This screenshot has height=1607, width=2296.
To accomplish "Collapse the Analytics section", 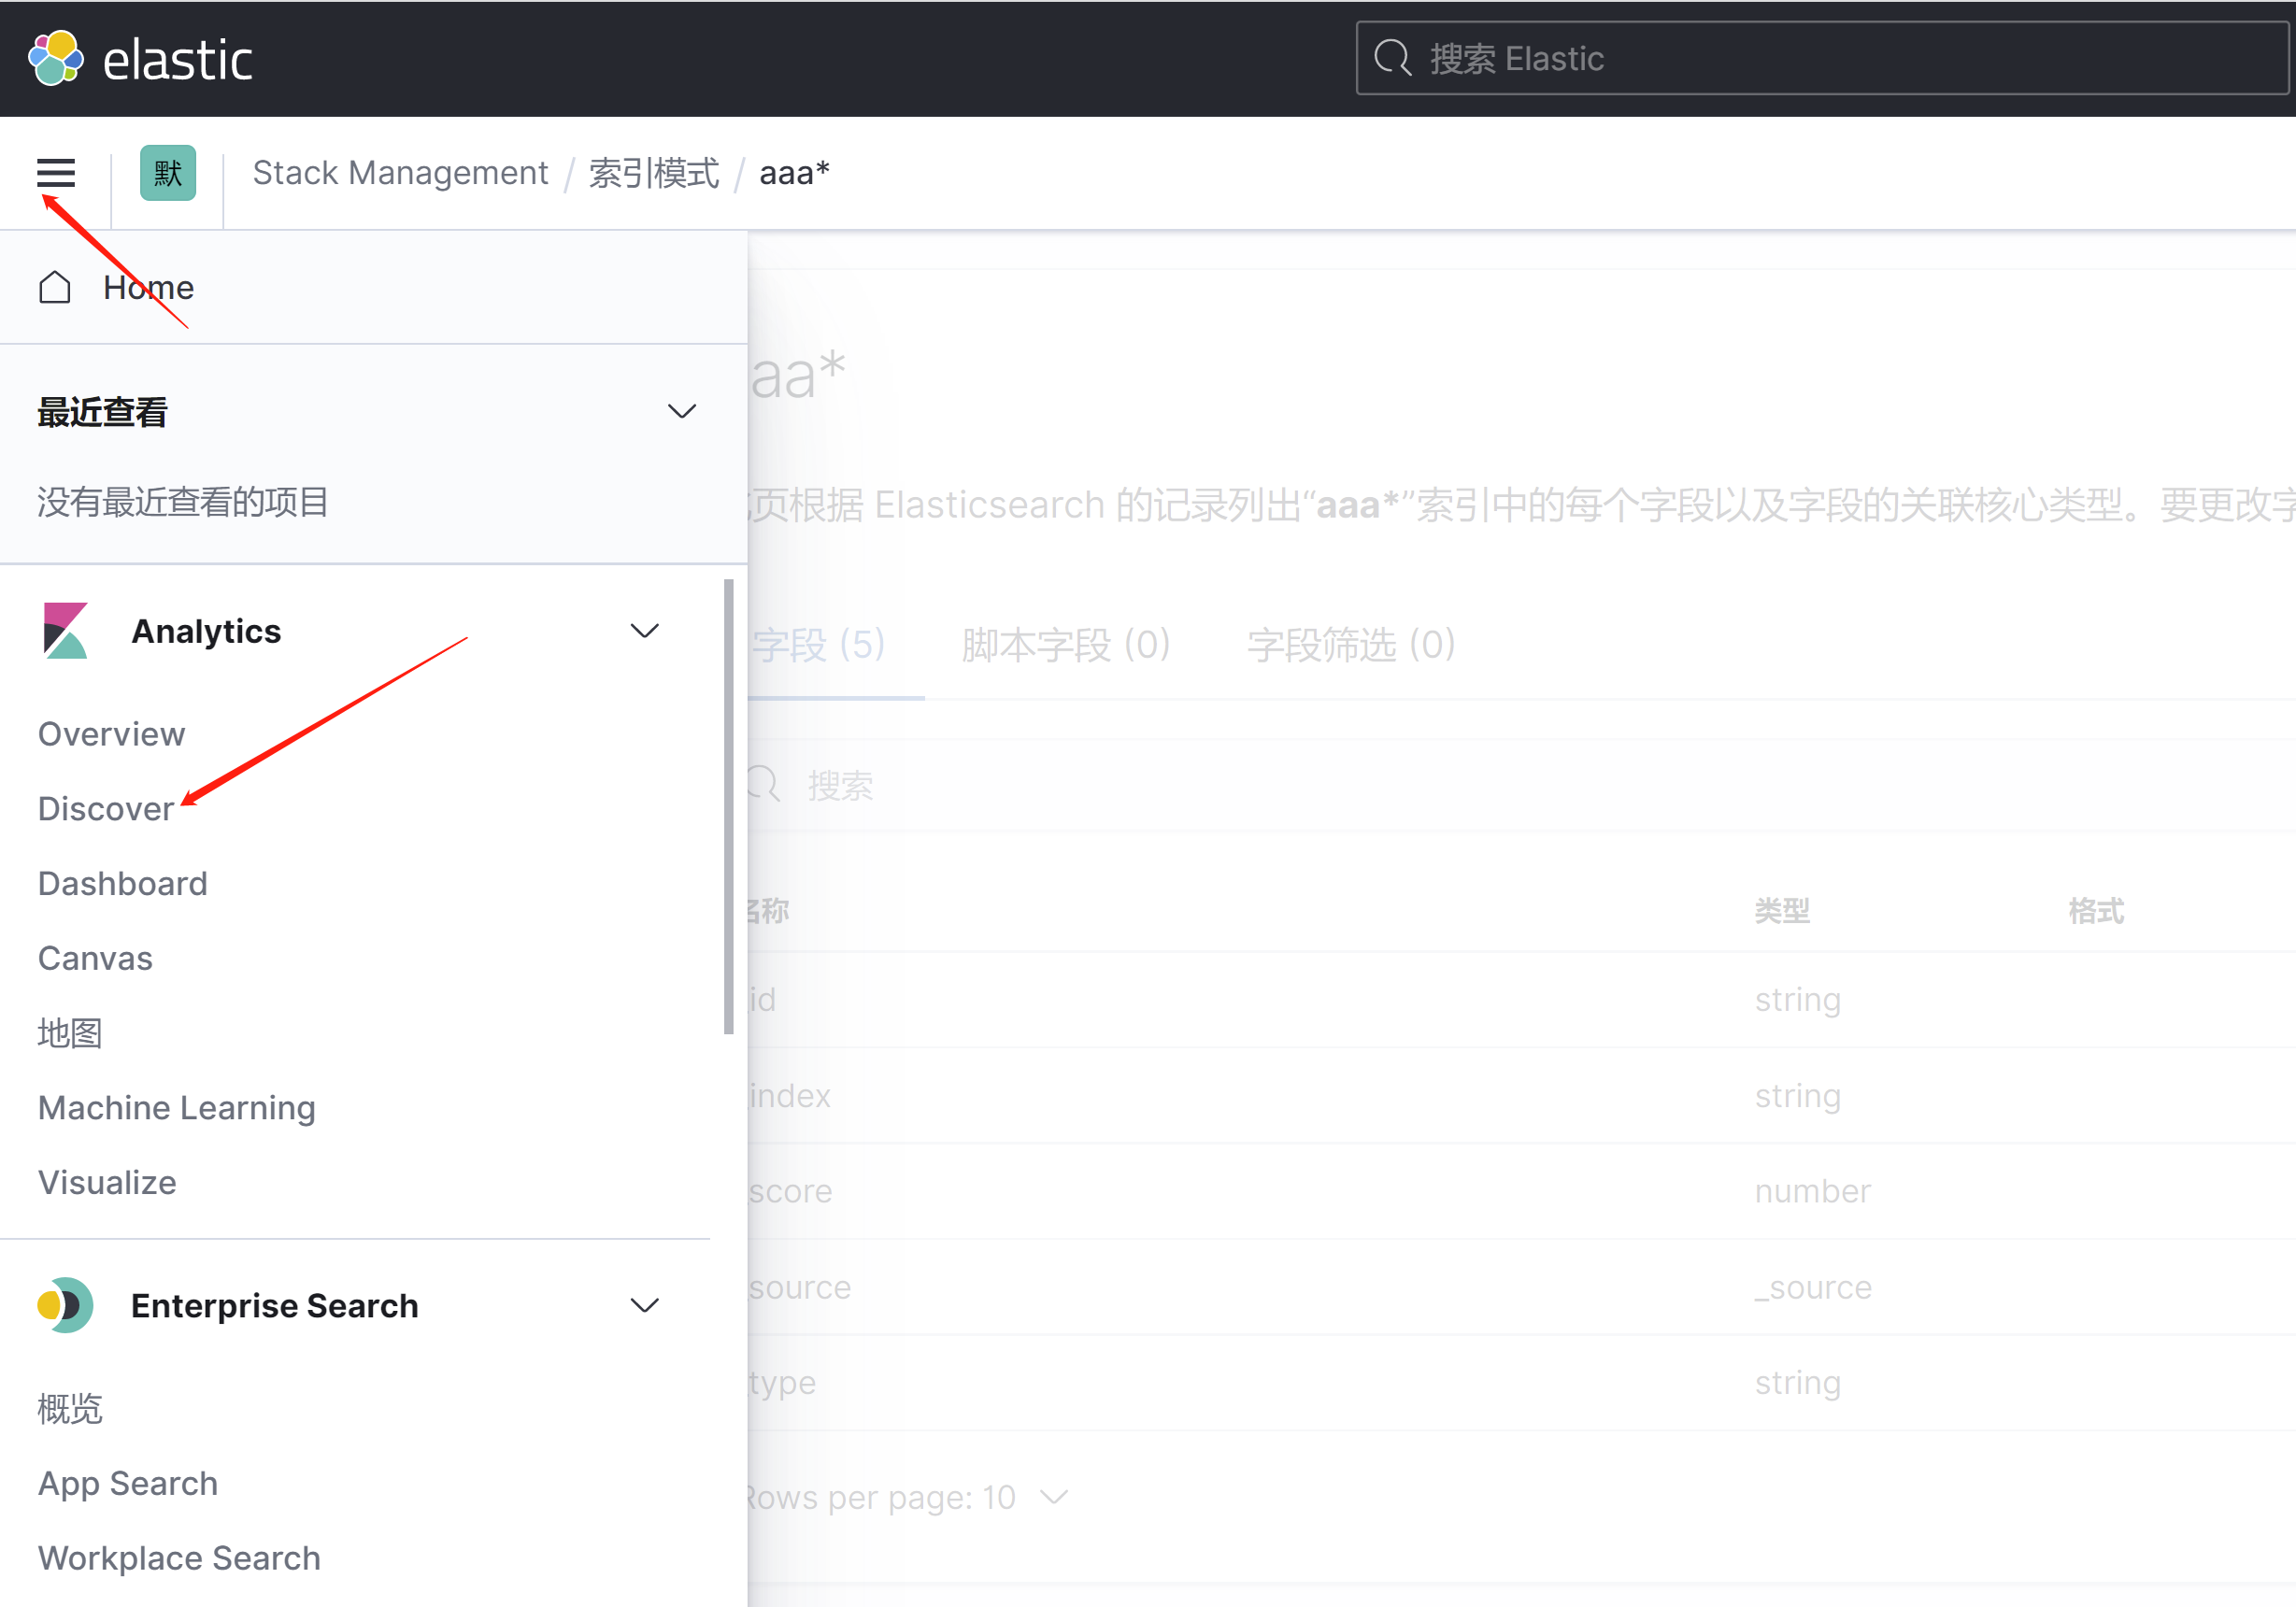I will pos(645,630).
